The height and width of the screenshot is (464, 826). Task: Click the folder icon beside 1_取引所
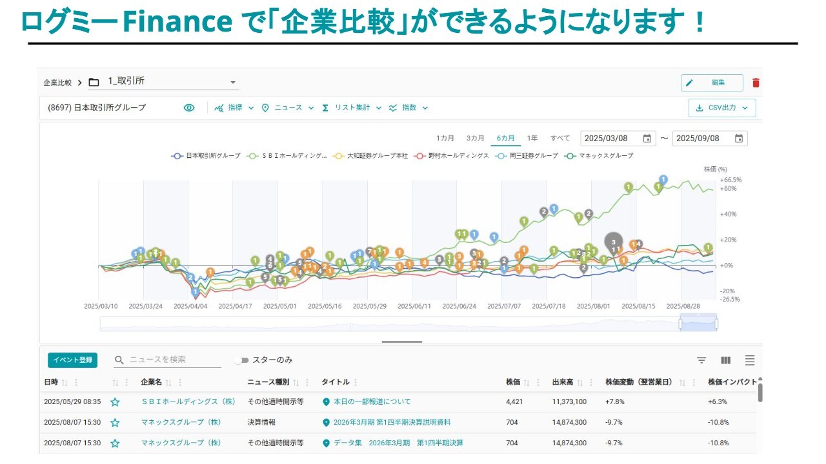[94, 82]
